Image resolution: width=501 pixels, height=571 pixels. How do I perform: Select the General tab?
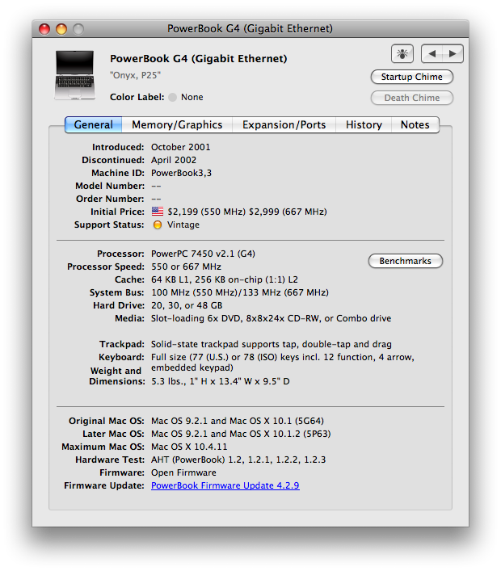pos(93,125)
